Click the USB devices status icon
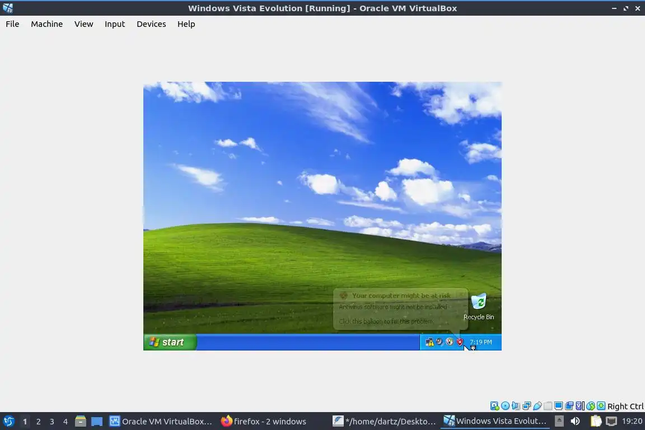 pyautogui.click(x=537, y=406)
